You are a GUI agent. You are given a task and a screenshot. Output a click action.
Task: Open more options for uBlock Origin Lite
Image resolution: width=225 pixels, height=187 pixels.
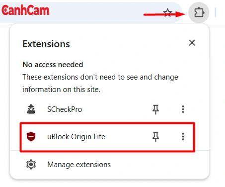tap(183, 137)
